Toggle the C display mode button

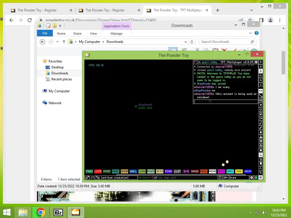[261, 85]
